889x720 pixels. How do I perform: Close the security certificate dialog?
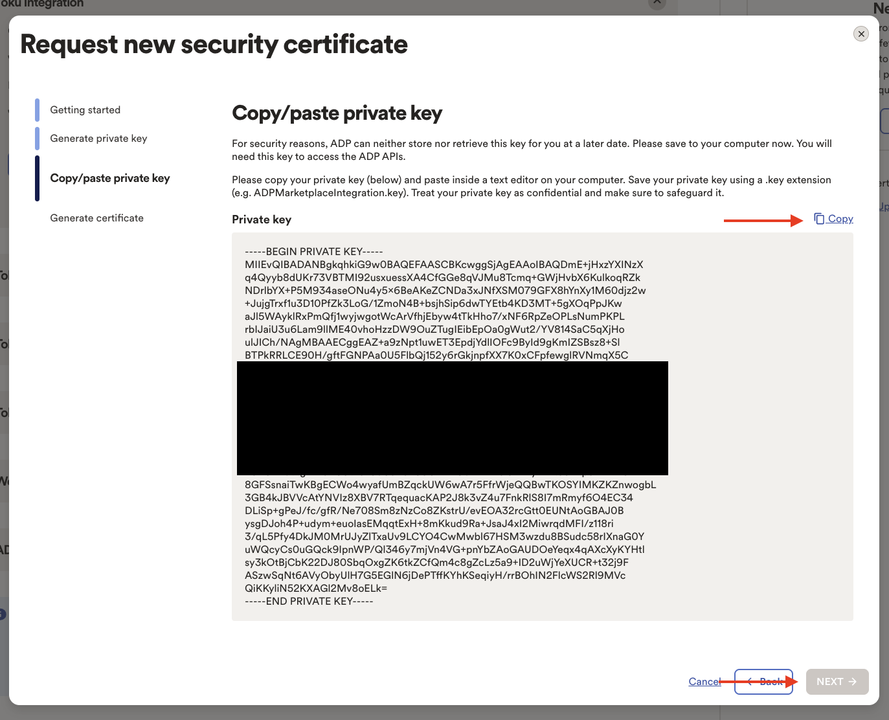click(861, 34)
